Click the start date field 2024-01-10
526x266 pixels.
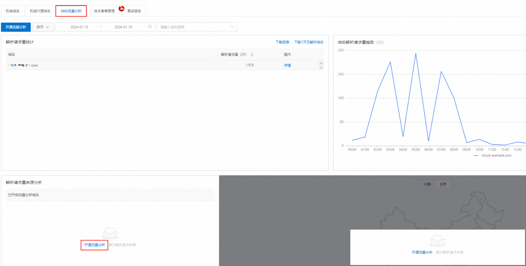pos(79,27)
